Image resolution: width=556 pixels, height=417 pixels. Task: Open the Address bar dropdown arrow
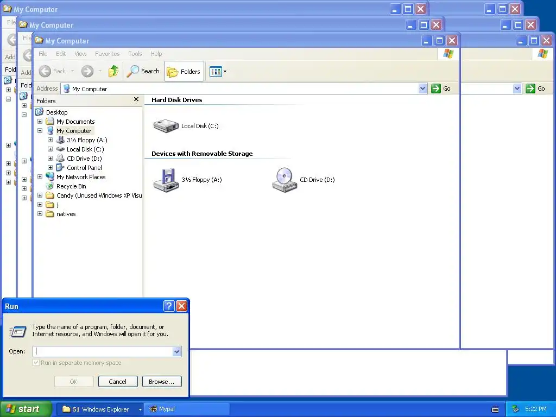point(422,89)
